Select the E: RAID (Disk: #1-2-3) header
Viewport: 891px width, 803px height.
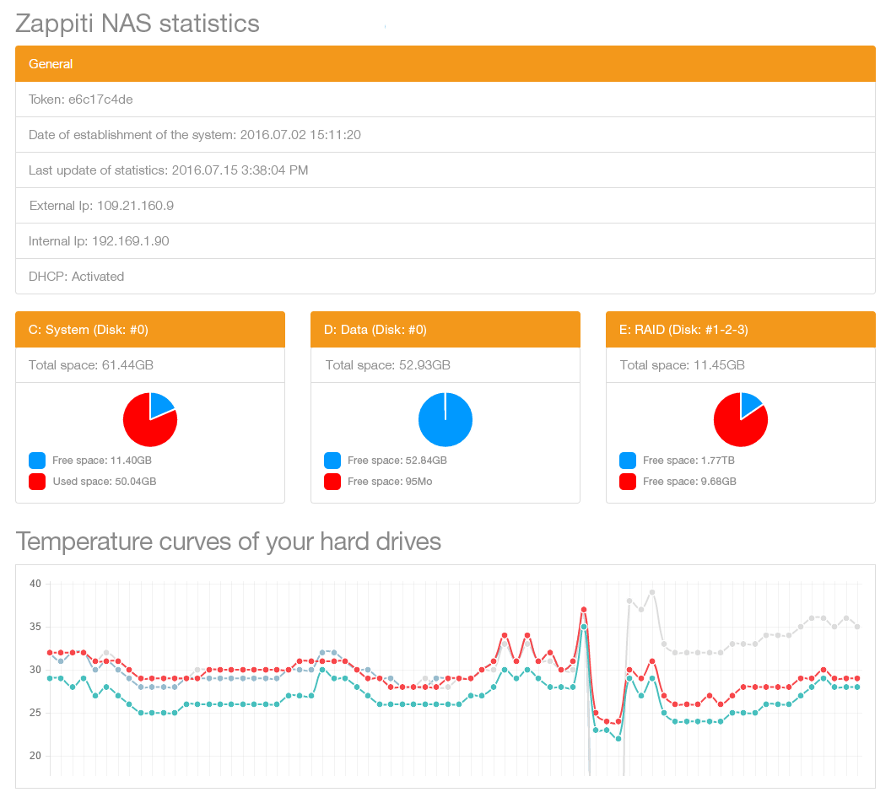point(741,329)
